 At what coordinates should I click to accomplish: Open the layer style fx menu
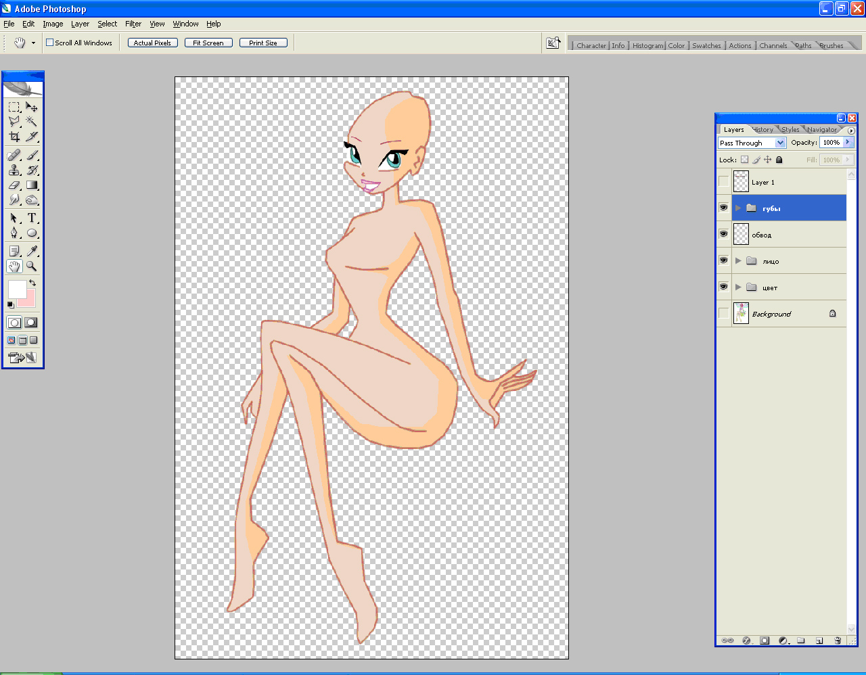746,640
